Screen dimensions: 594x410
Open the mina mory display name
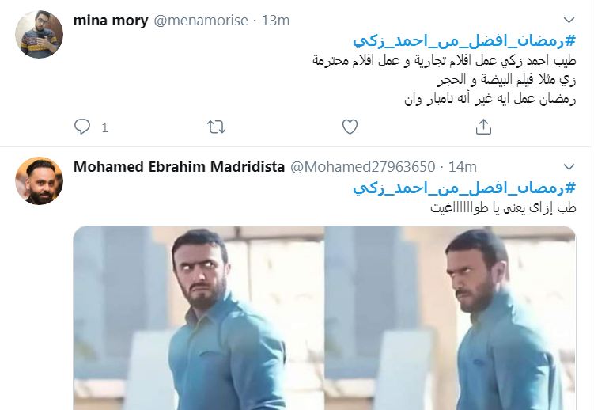pyautogui.click(x=111, y=21)
